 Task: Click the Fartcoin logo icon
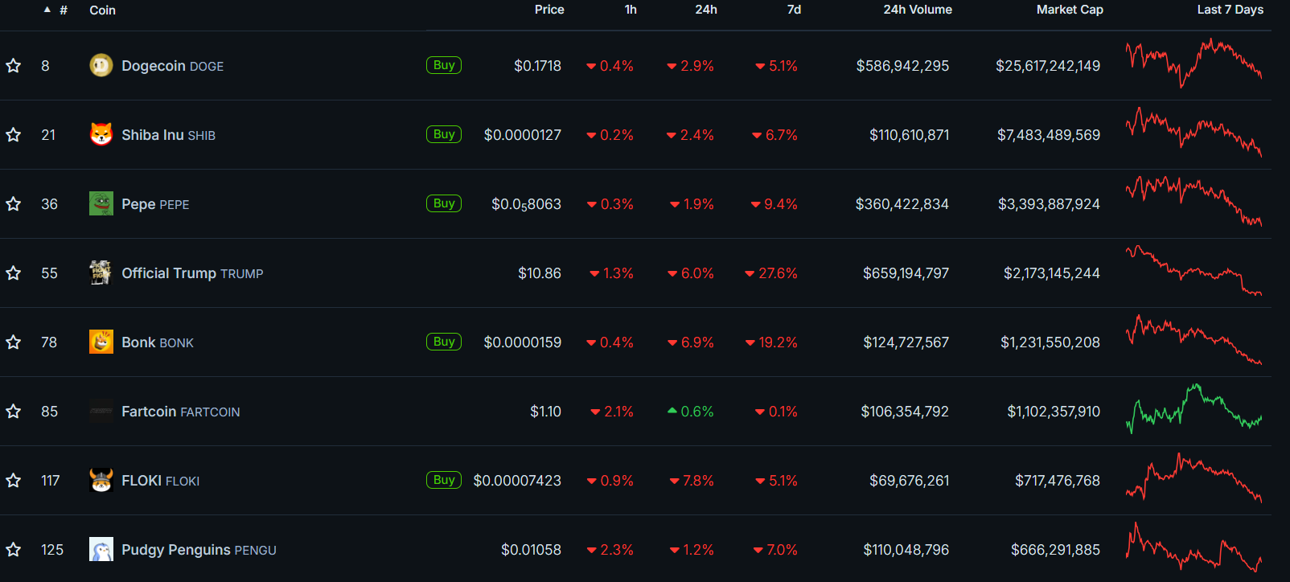coord(101,411)
